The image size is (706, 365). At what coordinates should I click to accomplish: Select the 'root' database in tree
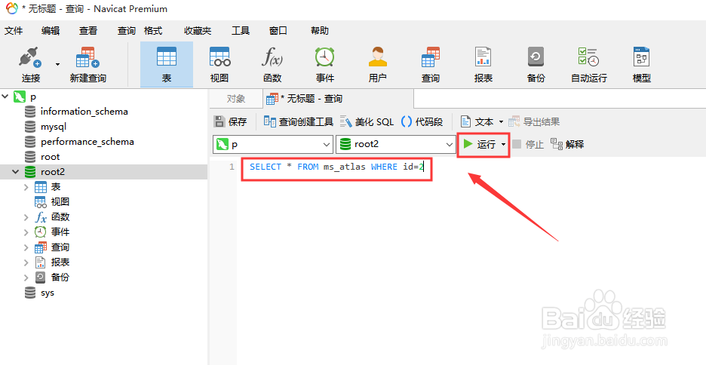50,157
